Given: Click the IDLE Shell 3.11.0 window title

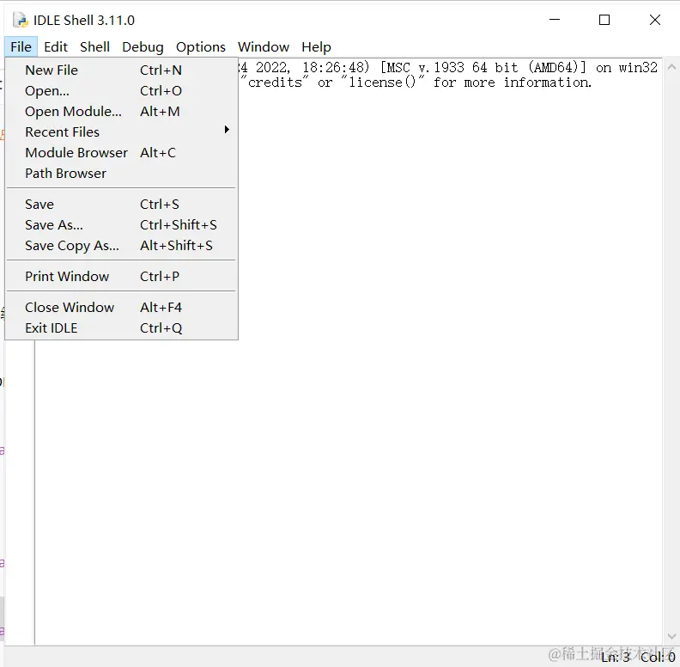Looking at the screenshot, I should pyautogui.click(x=84, y=21).
